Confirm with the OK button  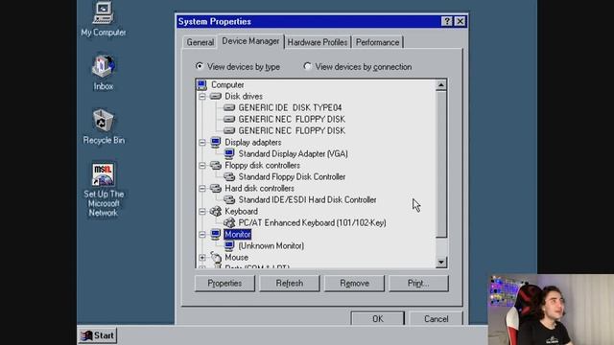[378, 319]
